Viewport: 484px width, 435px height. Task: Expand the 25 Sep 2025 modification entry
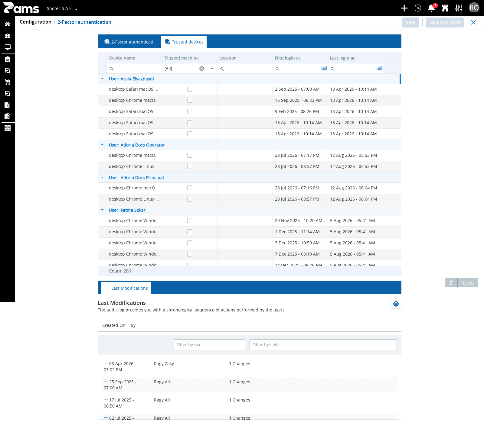point(106,381)
